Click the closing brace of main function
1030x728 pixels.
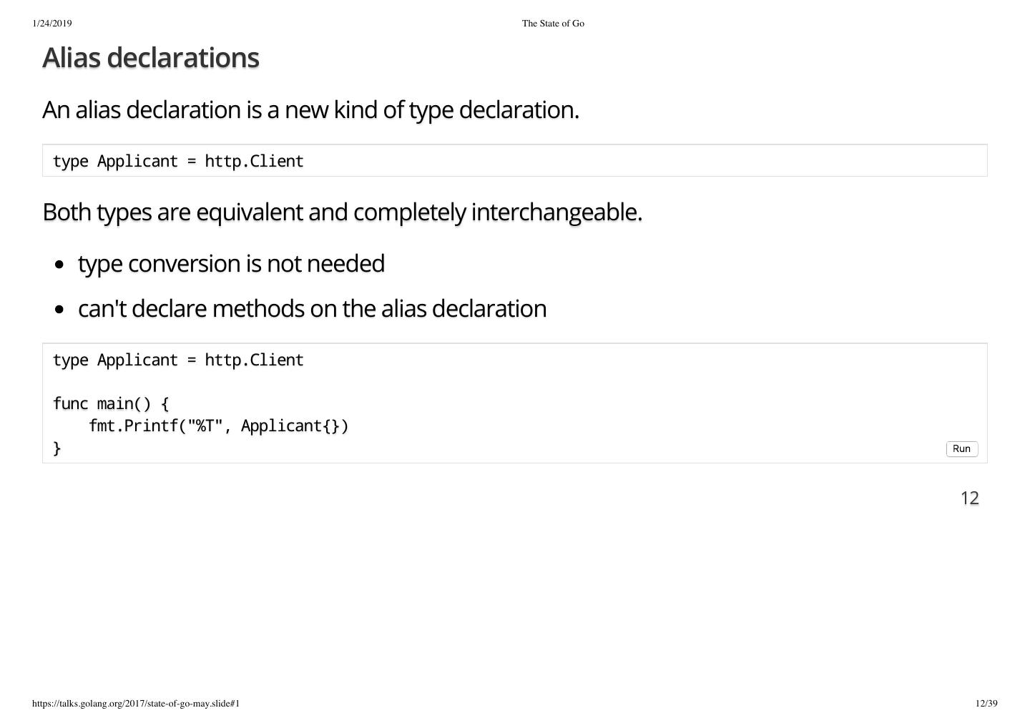[x=57, y=448]
